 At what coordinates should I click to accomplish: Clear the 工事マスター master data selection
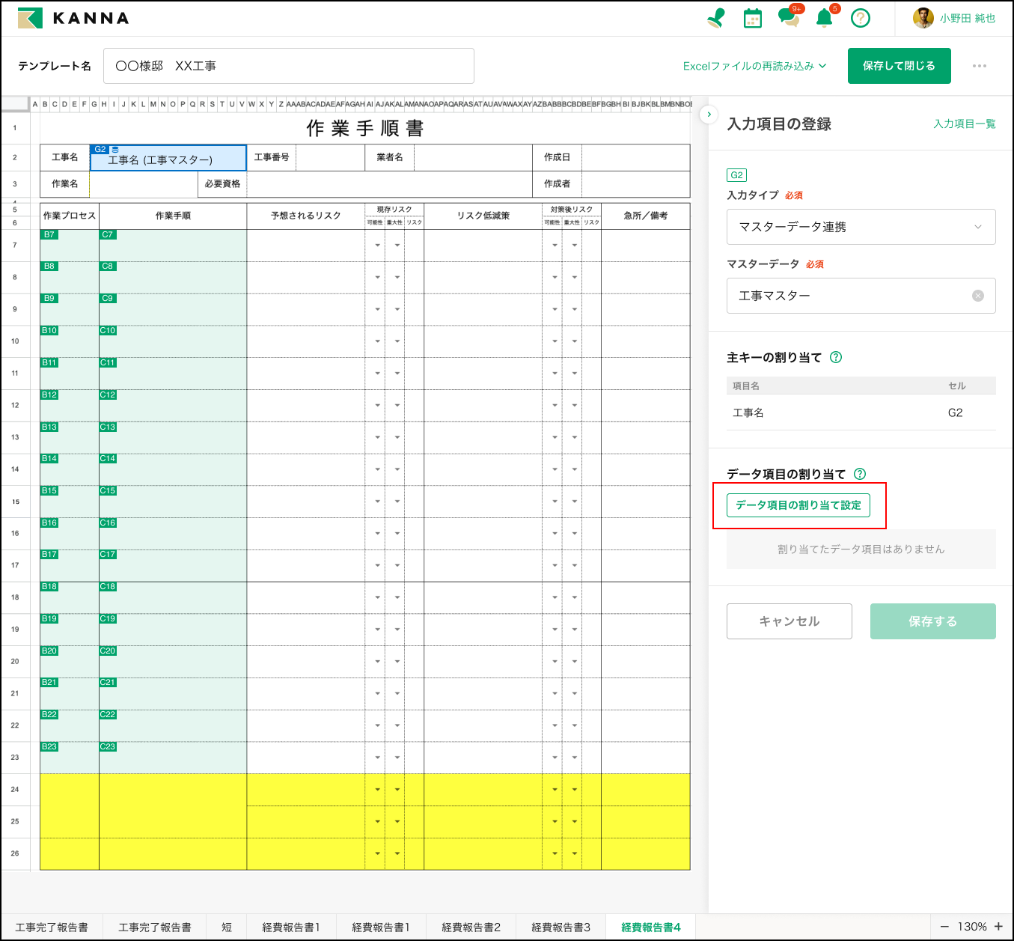(x=977, y=296)
